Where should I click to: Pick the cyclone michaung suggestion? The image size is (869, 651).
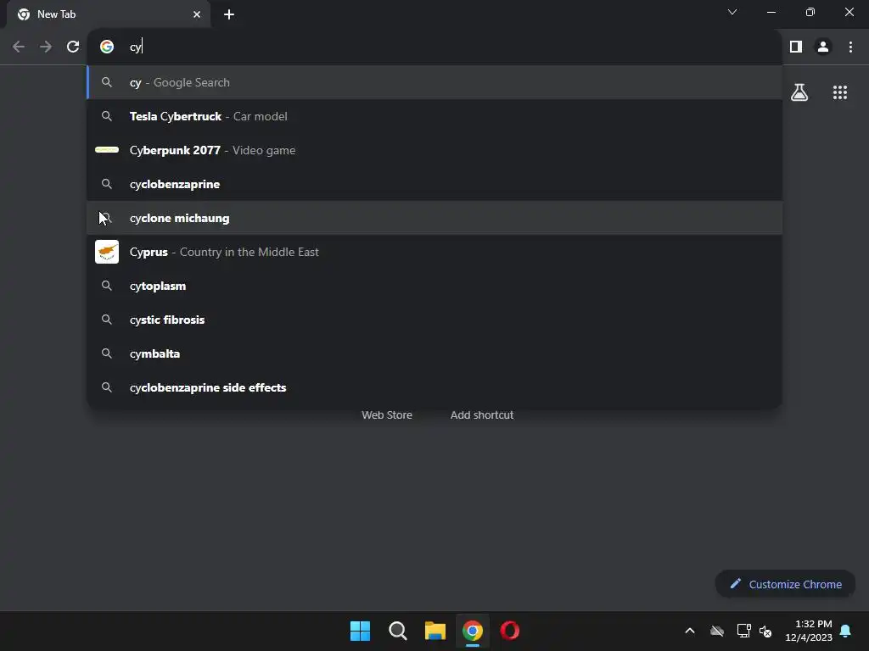[434, 218]
